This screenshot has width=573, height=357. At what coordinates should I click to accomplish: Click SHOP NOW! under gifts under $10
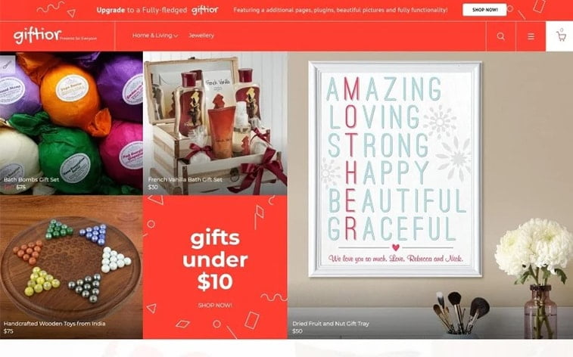coord(215,305)
